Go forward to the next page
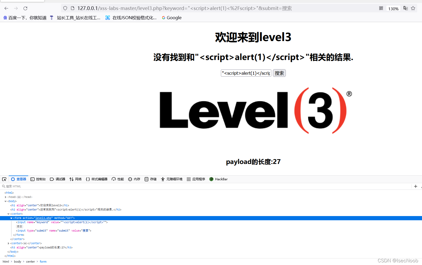Screen dimensions: 422x265 point(16,8)
